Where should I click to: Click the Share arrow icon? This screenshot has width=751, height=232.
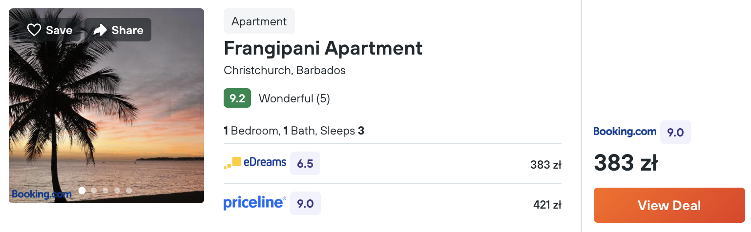pyautogui.click(x=100, y=30)
